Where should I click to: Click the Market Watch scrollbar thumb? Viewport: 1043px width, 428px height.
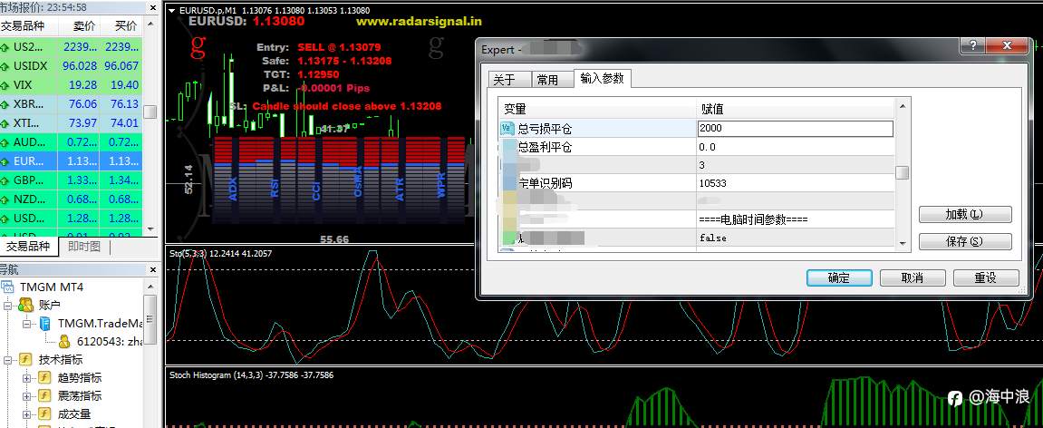(150, 112)
